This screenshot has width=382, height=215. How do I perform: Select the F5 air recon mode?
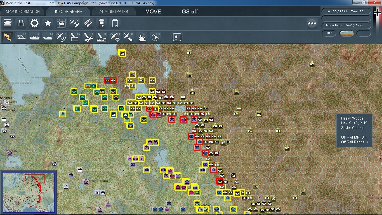pyautogui.click(x=62, y=37)
